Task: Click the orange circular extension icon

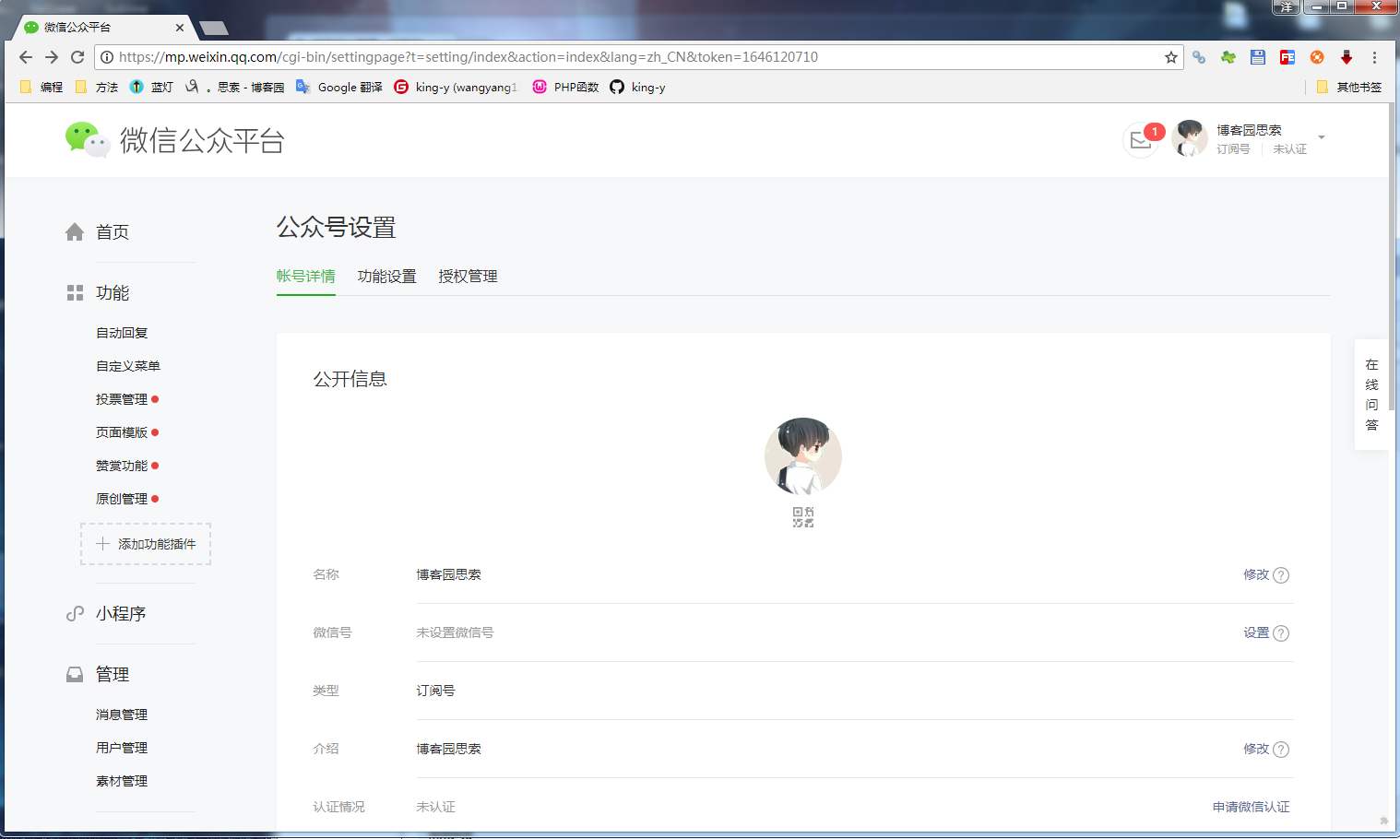Action: tap(1317, 57)
